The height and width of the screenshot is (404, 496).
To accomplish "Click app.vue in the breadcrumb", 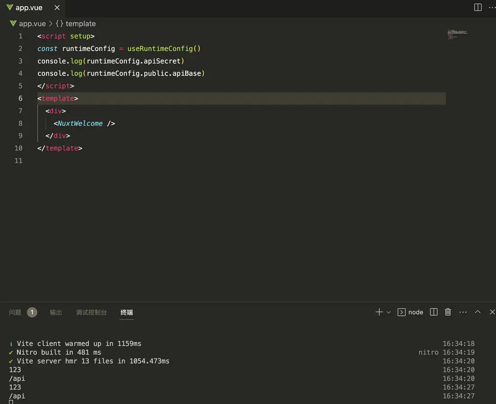I will (32, 23).
